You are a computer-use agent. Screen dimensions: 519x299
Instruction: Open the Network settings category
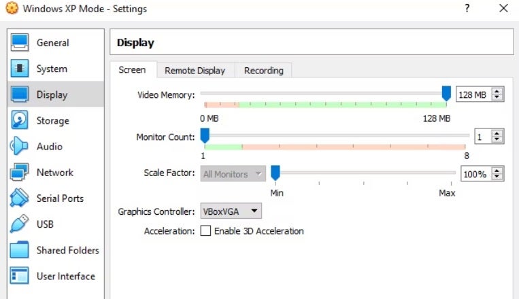(56, 172)
